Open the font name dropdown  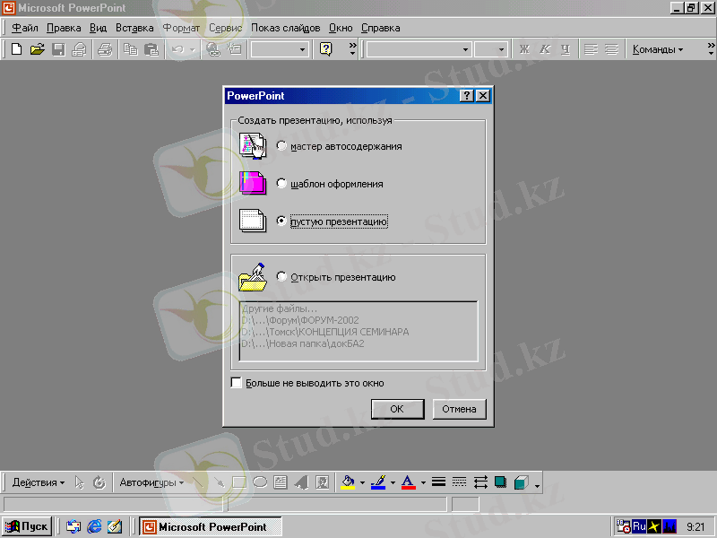pos(465,49)
